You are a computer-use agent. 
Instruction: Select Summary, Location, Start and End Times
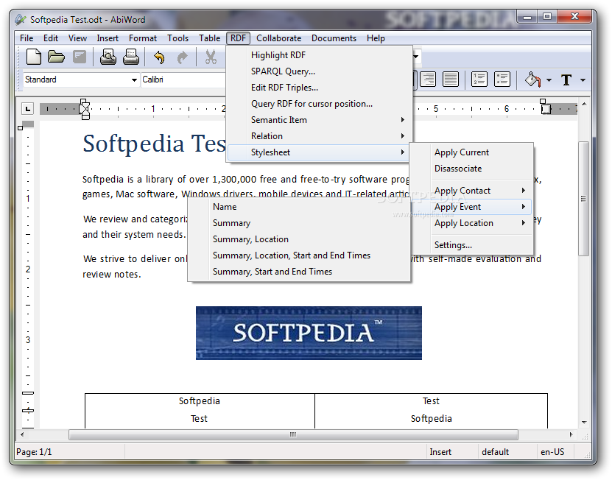tap(299, 255)
